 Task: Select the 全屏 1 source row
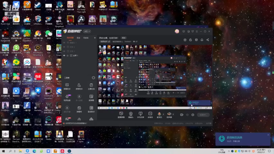pyautogui.click(x=79, y=55)
